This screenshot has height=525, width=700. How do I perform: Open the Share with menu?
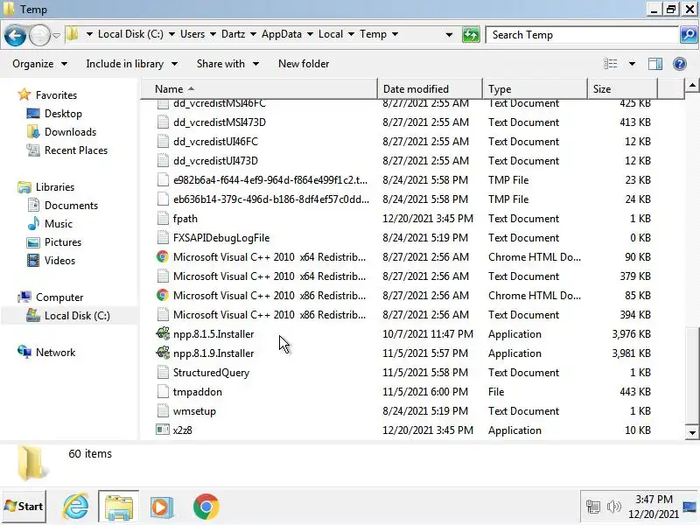coord(227,64)
